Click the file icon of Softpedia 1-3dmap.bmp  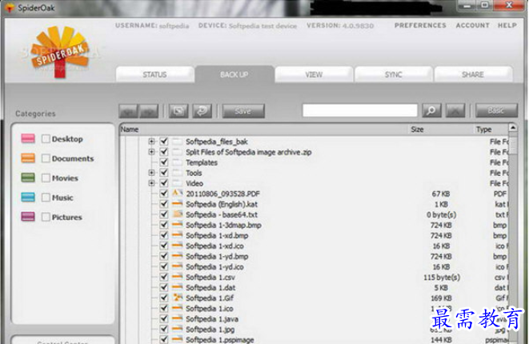[x=178, y=225]
